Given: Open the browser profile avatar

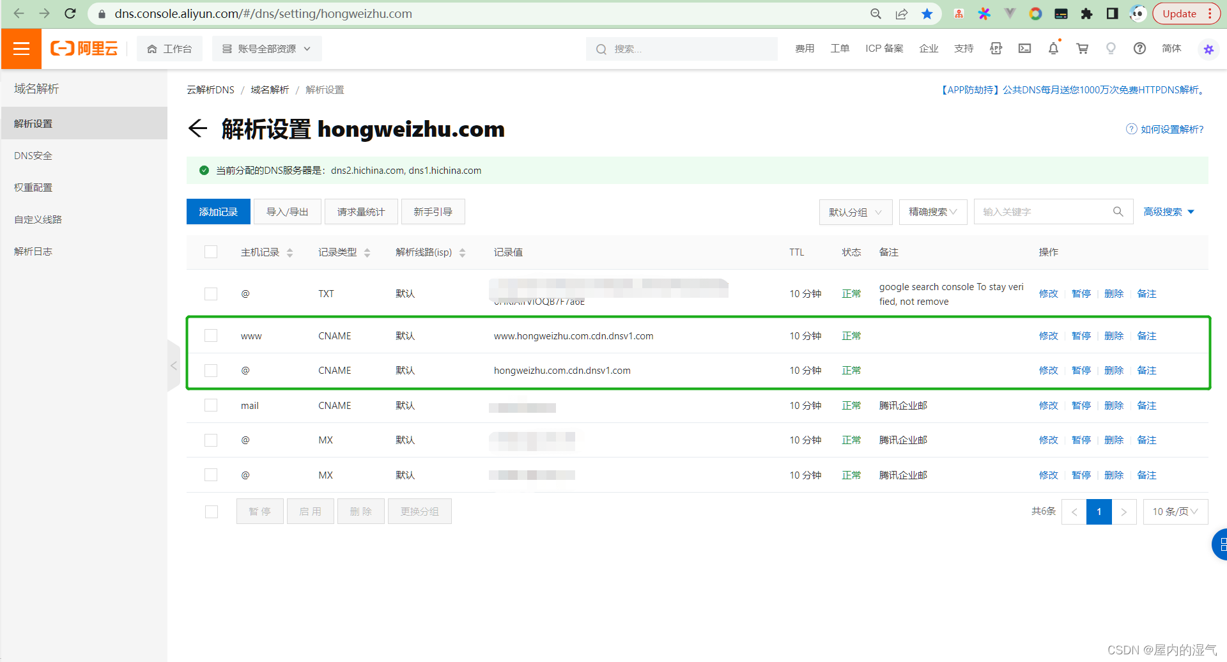Looking at the screenshot, I should [x=1138, y=13].
